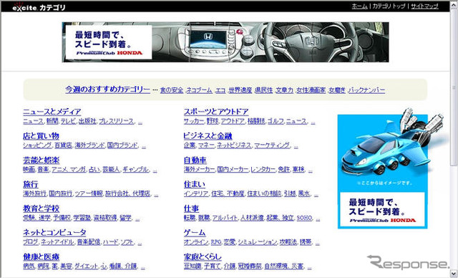Open 新聞 under ニュースとメディア

tap(52, 121)
